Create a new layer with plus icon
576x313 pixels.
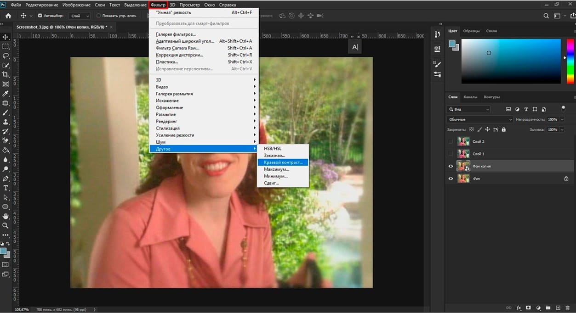558,307
